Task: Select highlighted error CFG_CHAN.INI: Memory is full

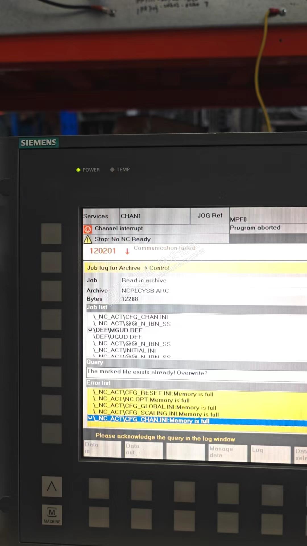Action: click(197, 421)
